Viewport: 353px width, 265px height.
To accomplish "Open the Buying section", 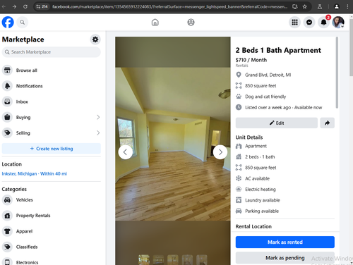I will (x=52, y=117).
